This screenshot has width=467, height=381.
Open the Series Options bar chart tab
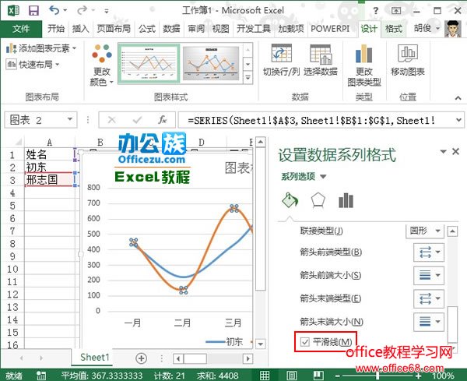(x=346, y=200)
